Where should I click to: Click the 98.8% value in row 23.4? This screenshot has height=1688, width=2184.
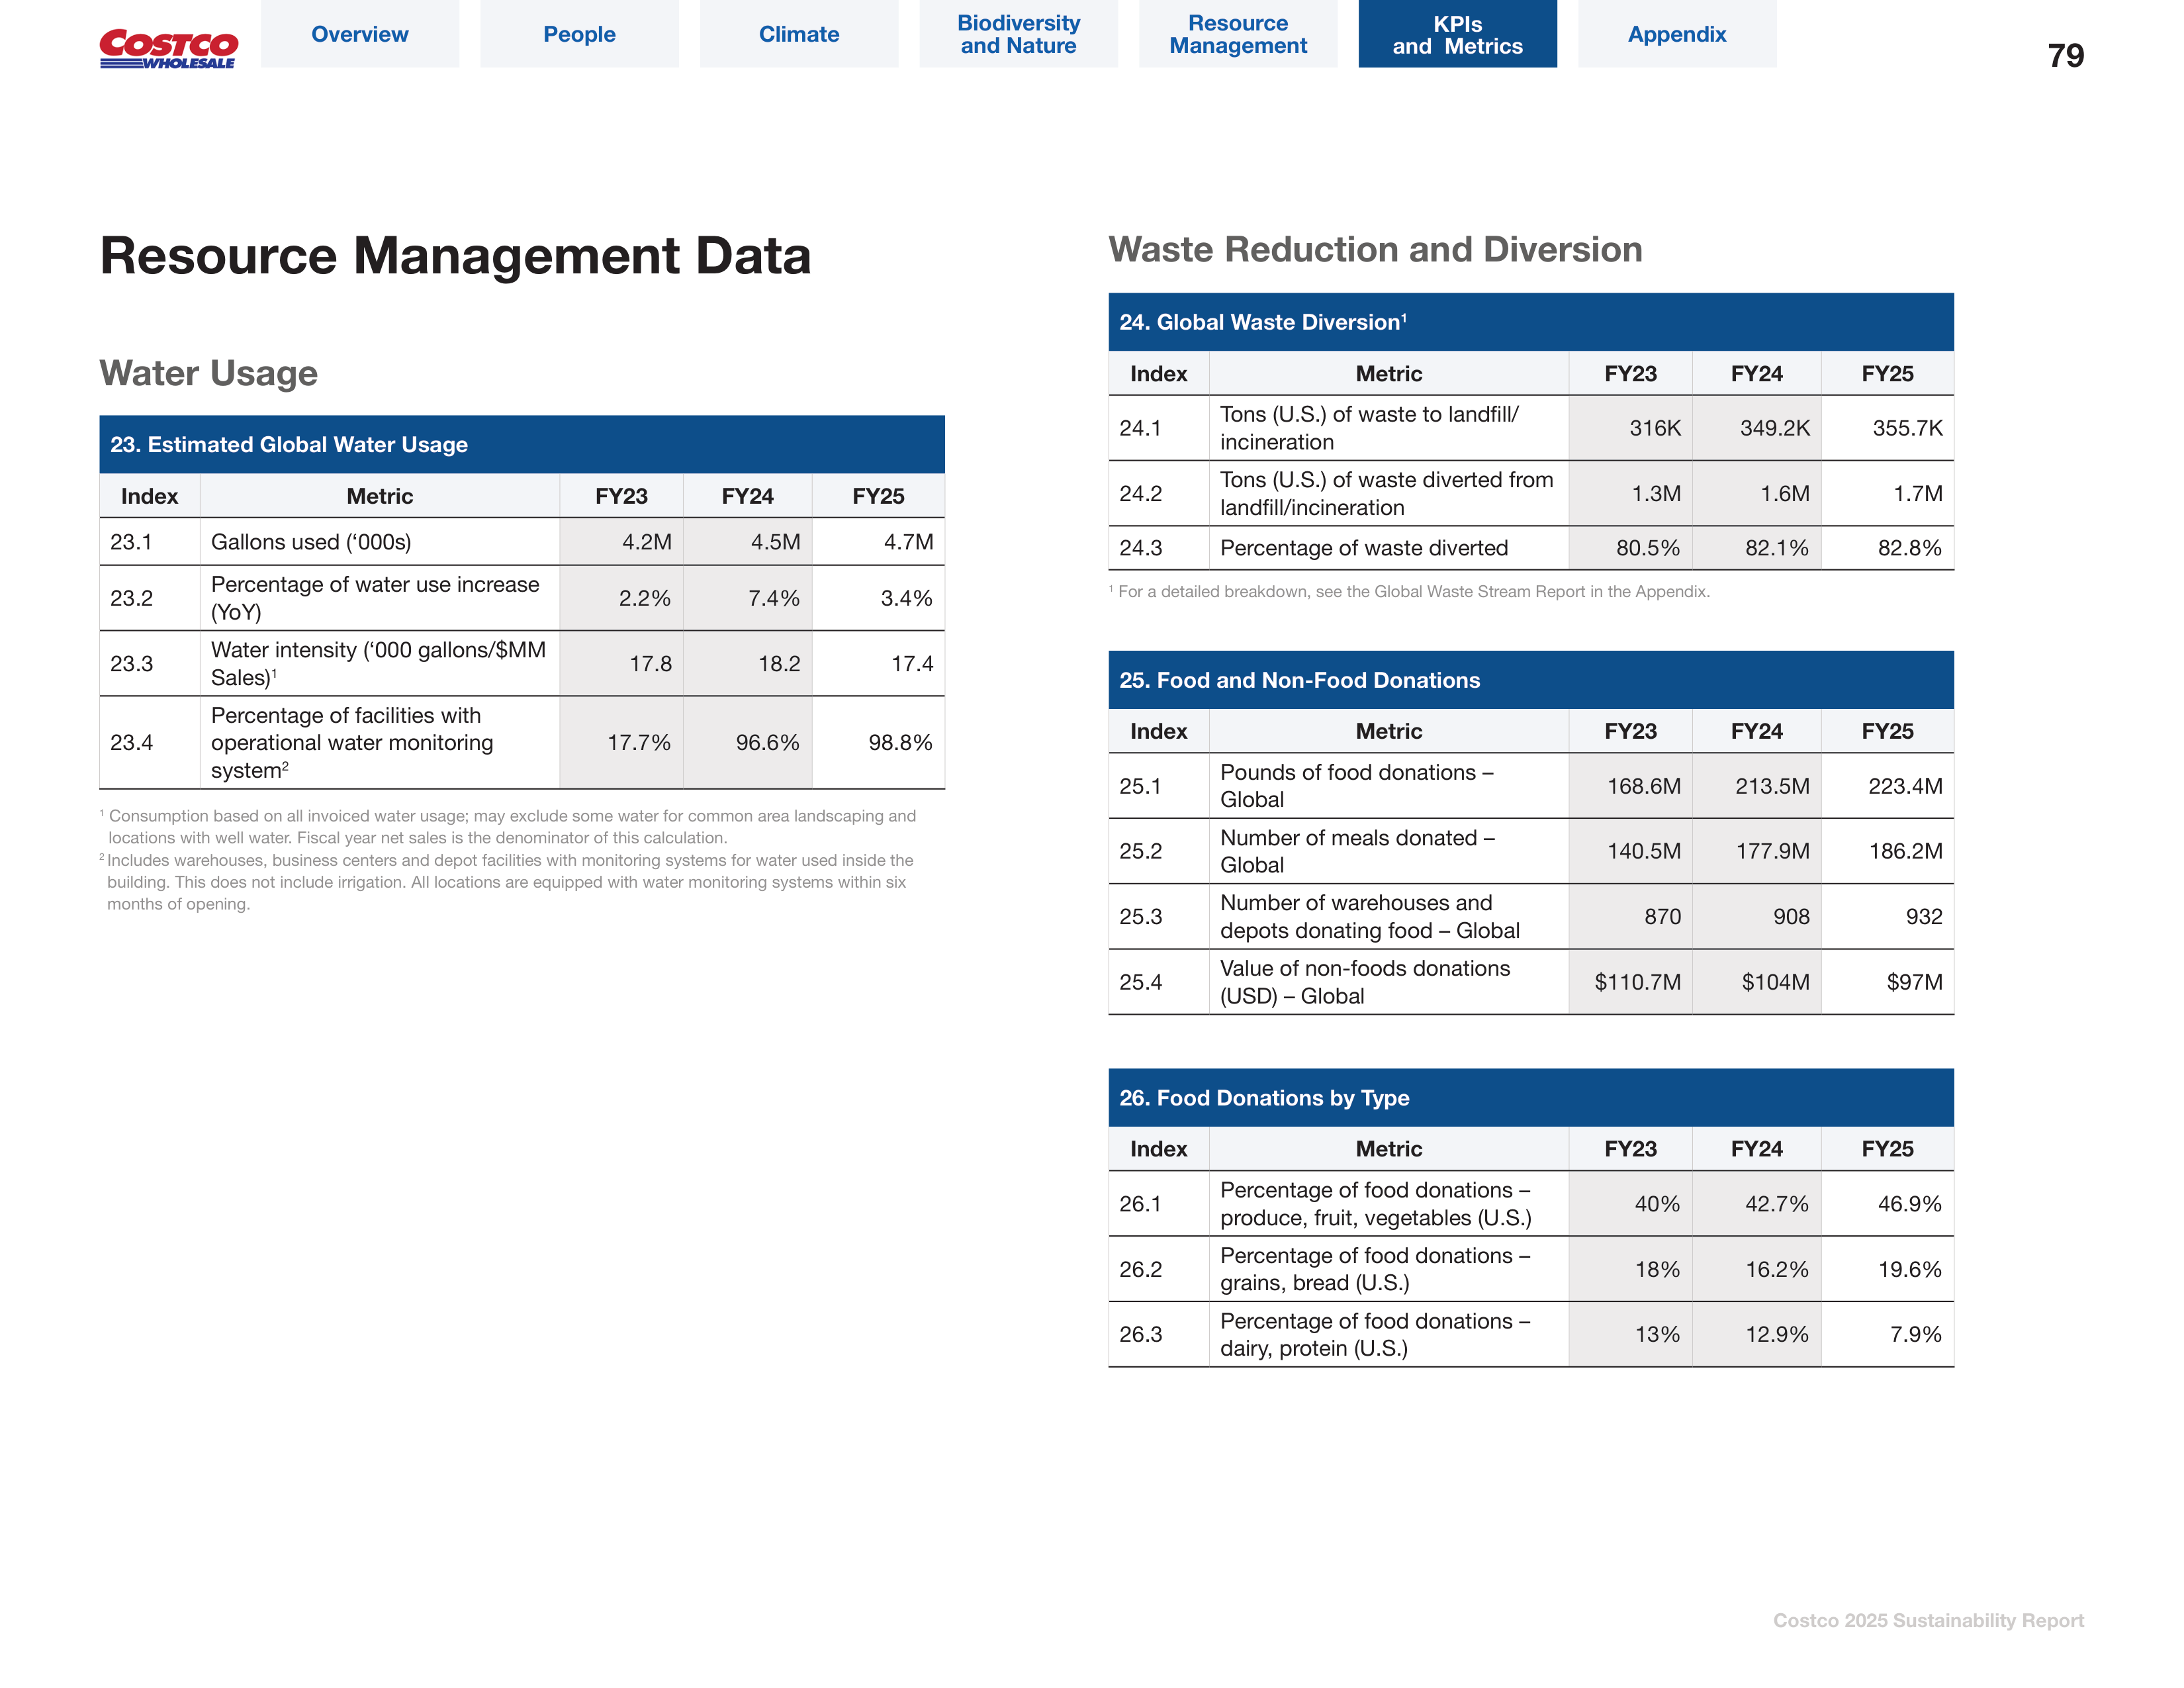(900, 743)
